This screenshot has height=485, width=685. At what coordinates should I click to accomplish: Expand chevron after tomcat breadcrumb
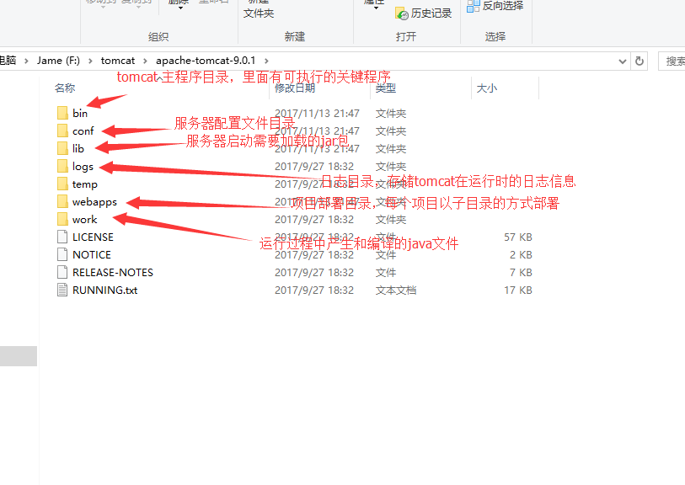pyautogui.click(x=146, y=61)
